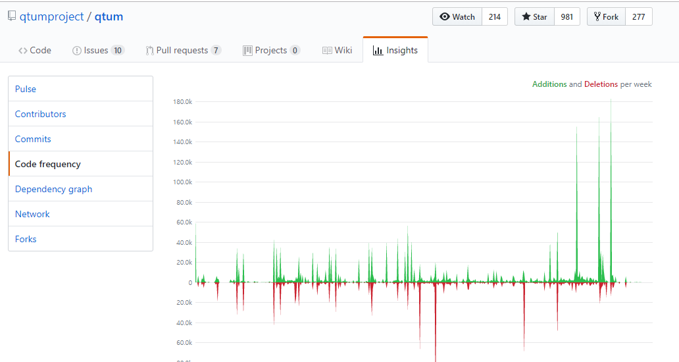The image size is (679, 362).
Task: Click the Issues count badge 10
Action: (118, 51)
